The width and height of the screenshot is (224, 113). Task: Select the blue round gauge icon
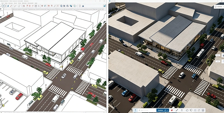point(45,6)
